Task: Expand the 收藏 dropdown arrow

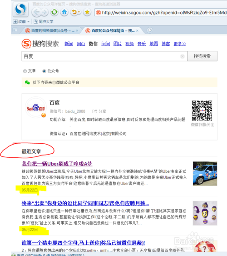Action: (x=28, y=21)
